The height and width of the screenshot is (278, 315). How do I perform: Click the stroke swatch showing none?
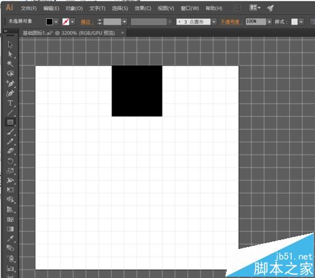(x=66, y=21)
